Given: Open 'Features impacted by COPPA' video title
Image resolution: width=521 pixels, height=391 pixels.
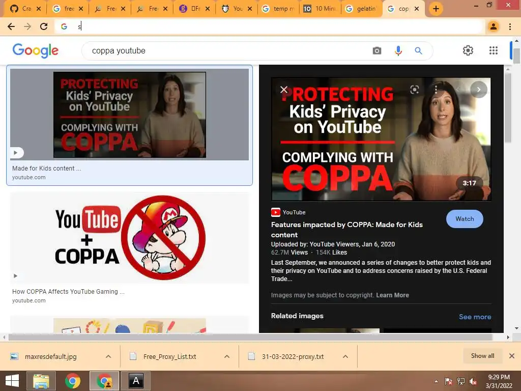Looking at the screenshot, I should pyautogui.click(x=346, y=230).
